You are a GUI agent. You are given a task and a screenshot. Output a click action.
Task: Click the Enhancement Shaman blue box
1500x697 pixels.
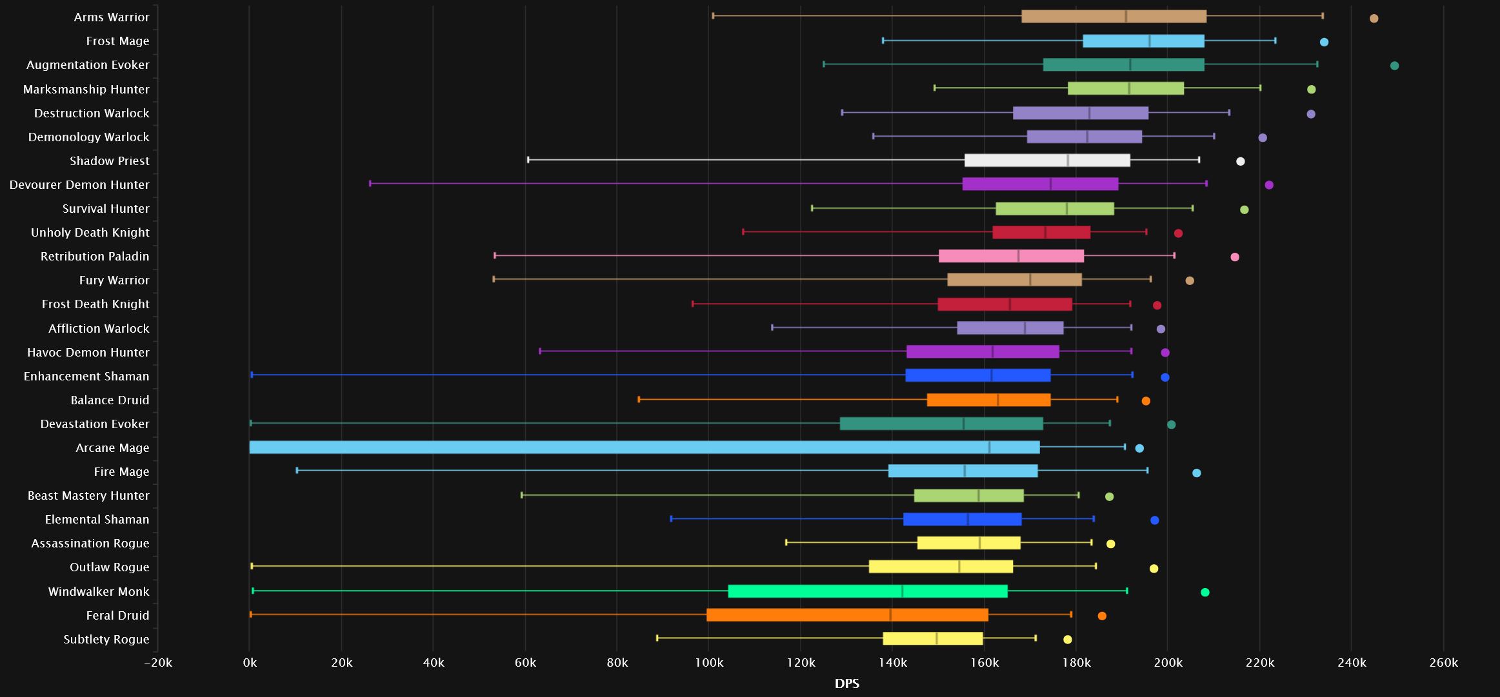click(x=978, y=375)
